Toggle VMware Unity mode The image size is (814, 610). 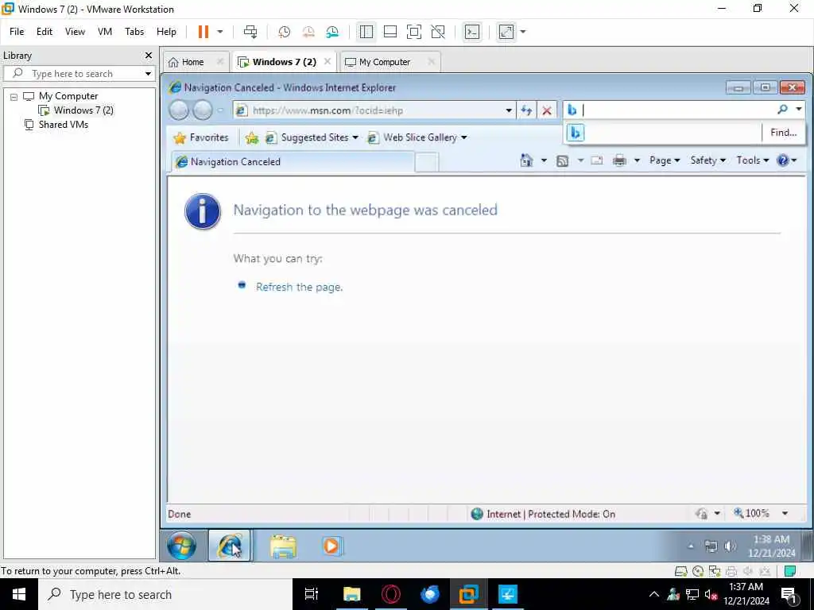tap(438, 32)
